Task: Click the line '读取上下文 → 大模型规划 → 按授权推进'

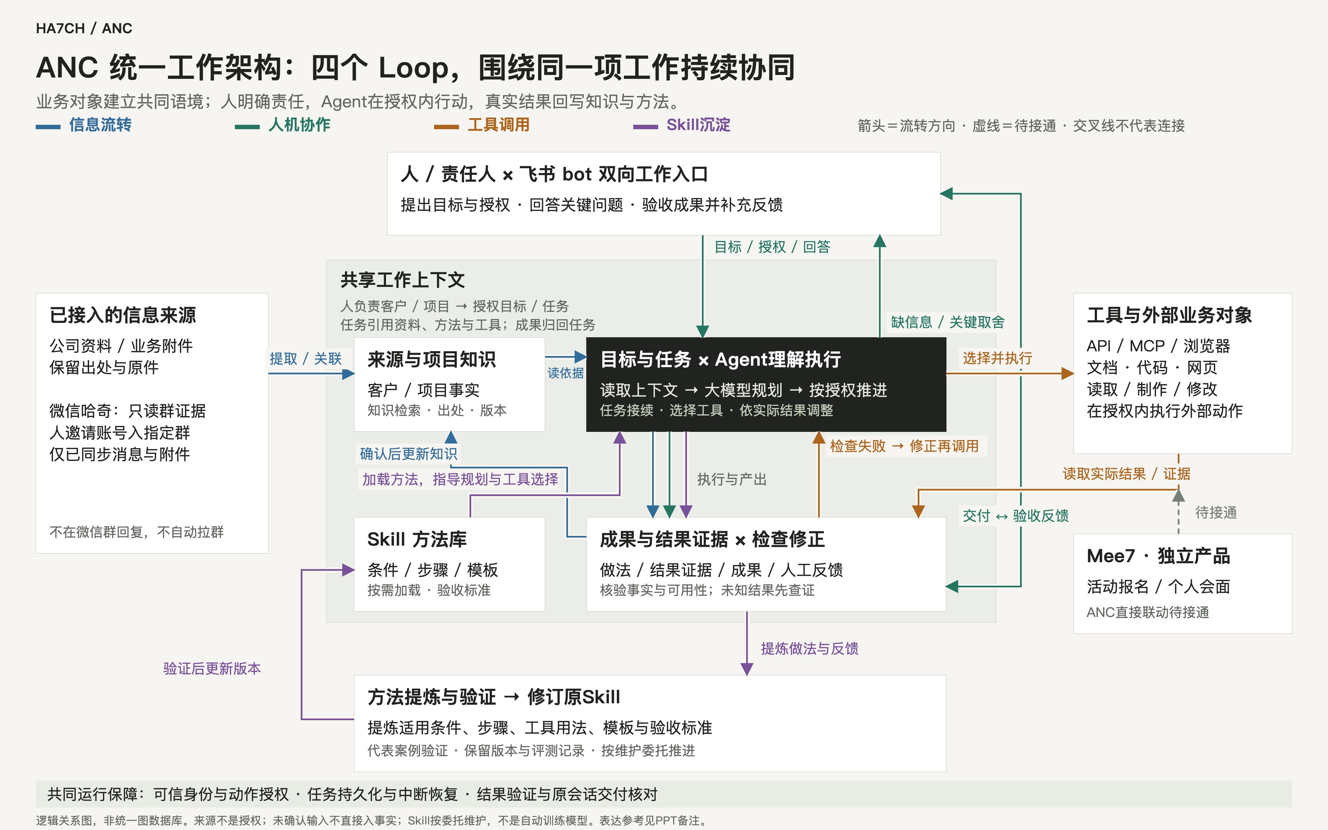Action: [x=744, y=390]
